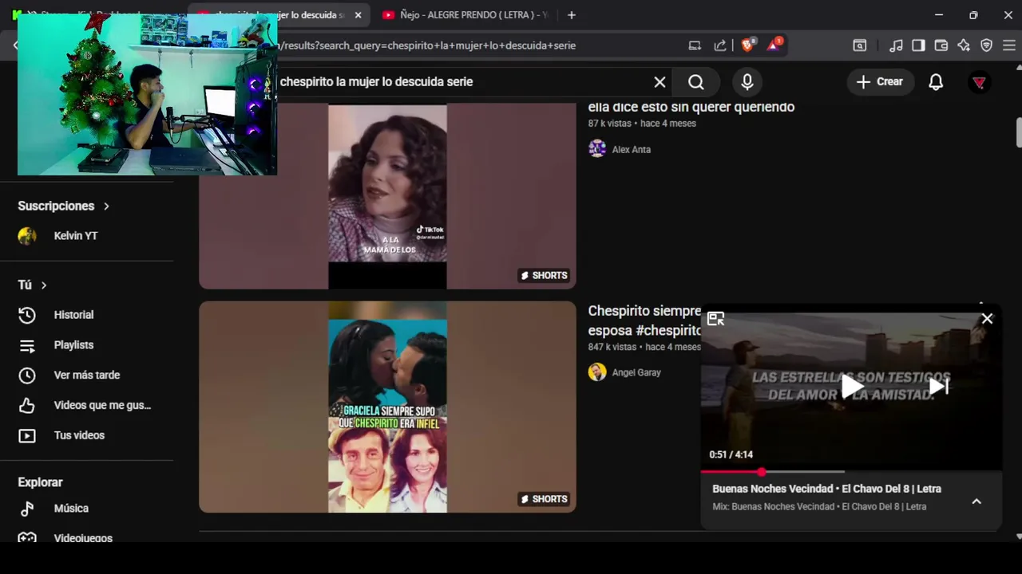Click the browser address bar URL
This screenshot has height=574, width=1022.
coord(427,45)
